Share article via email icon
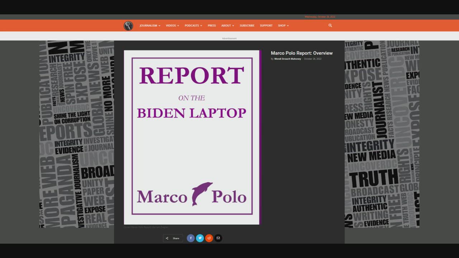459x258 pixels. pyautogui.click(x=218, y=238)
